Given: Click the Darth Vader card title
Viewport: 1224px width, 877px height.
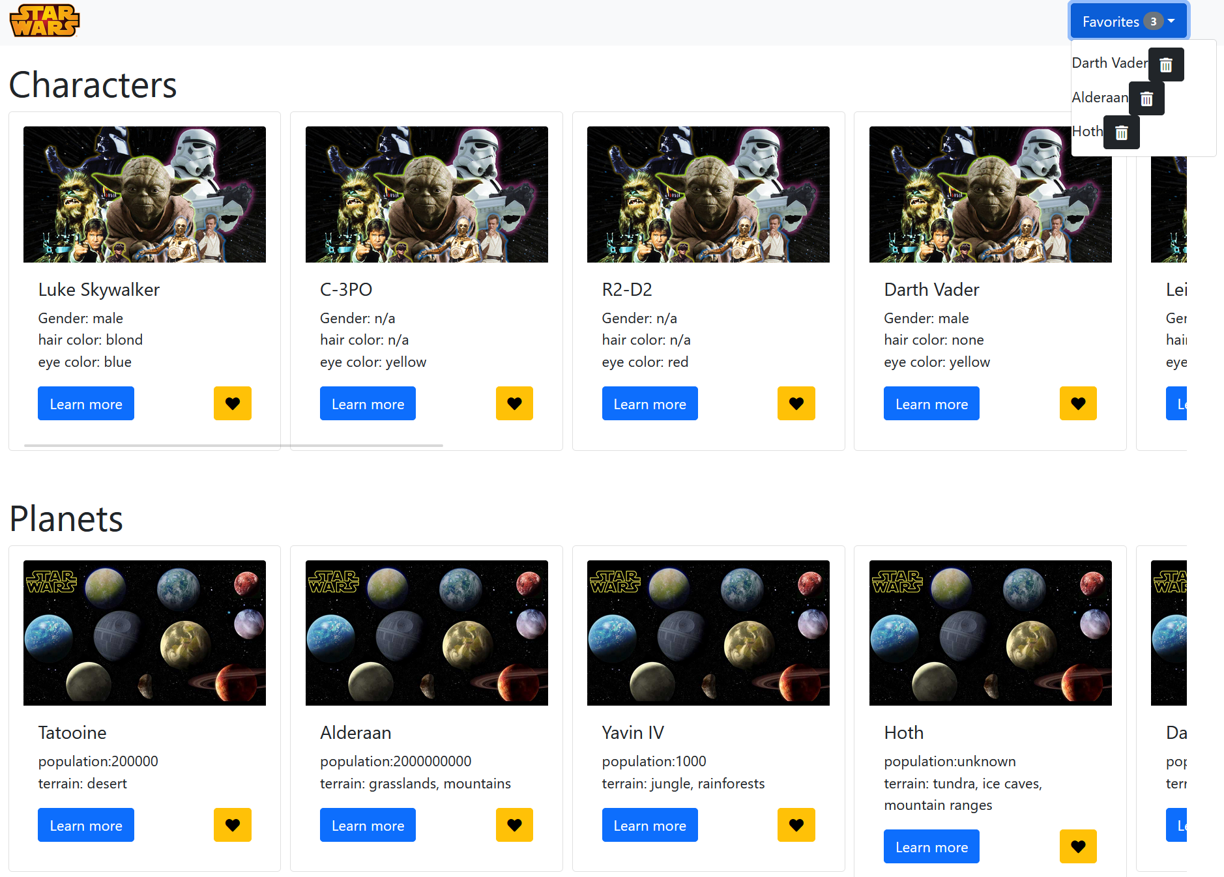Looking at the screenshot, I should 931,289.
